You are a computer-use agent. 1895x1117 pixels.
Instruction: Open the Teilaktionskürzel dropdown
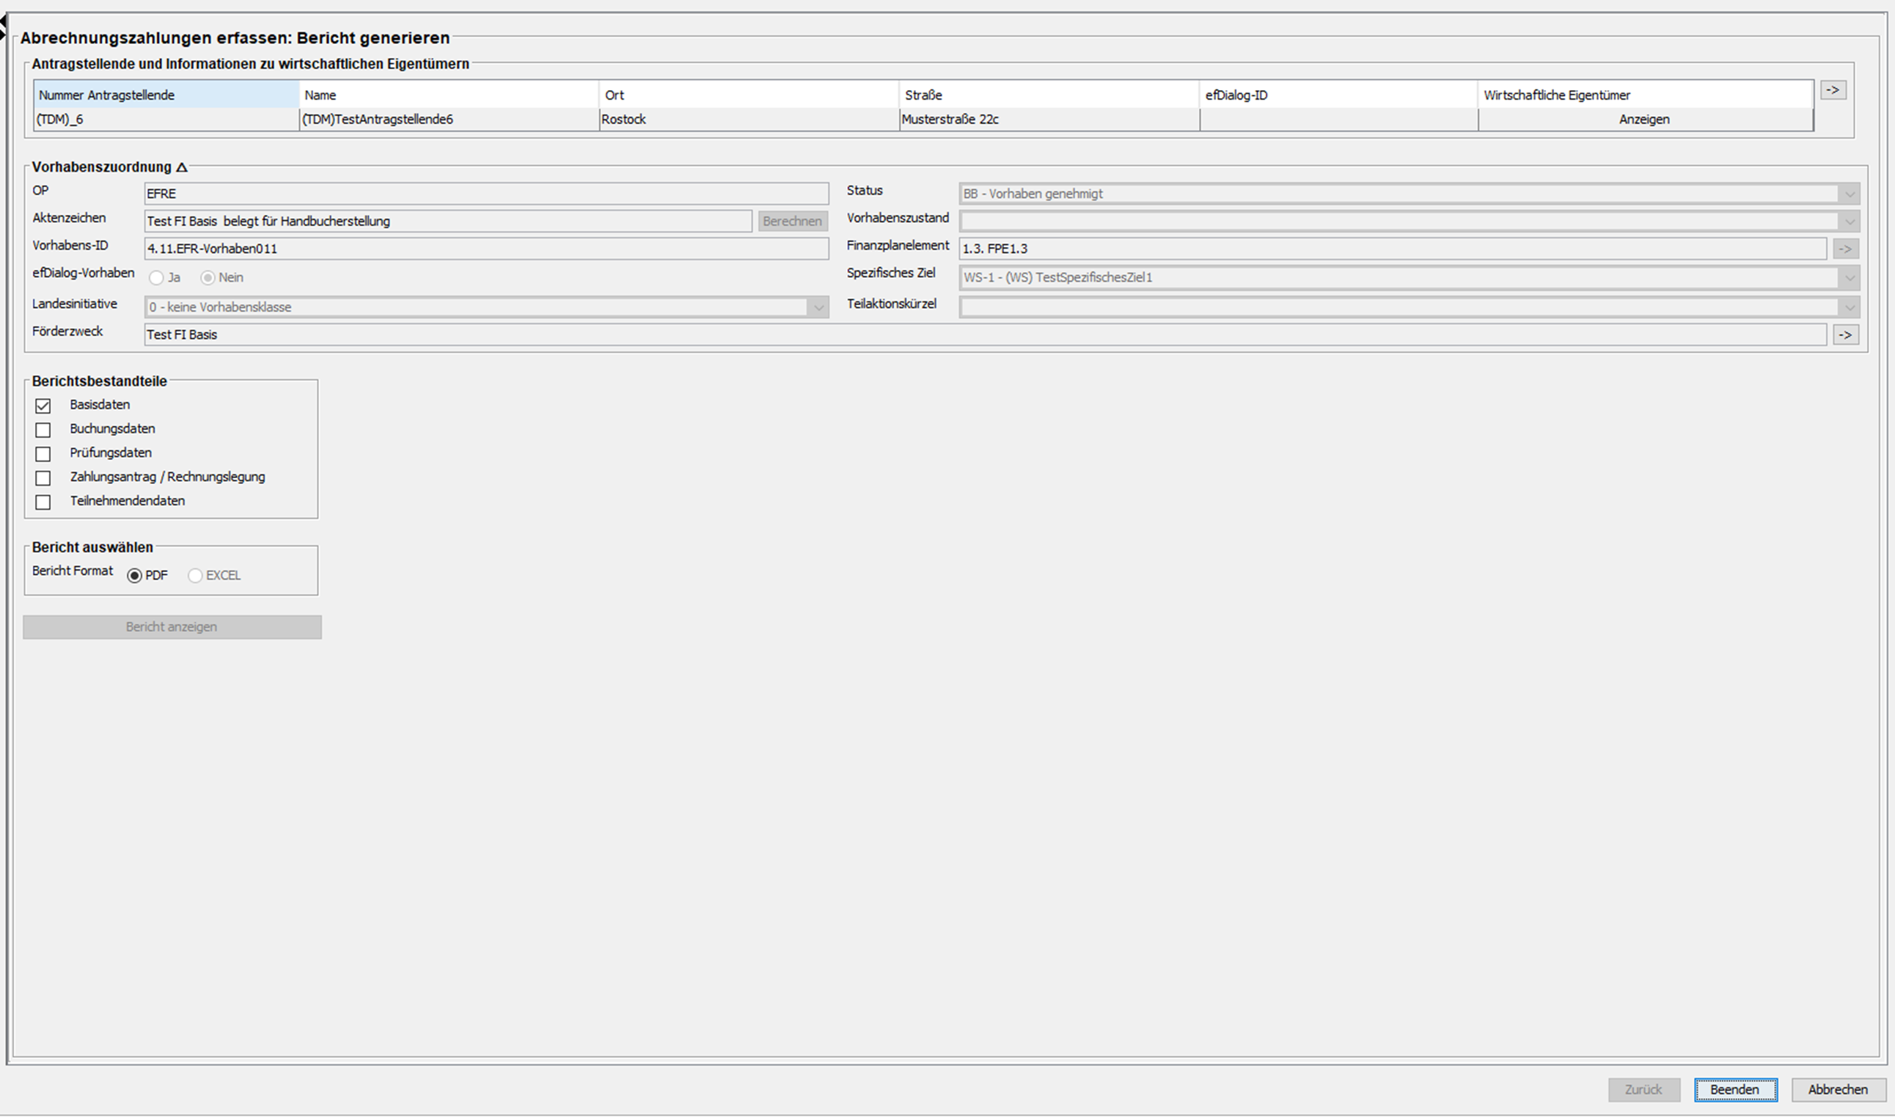tap(1849, 307)
